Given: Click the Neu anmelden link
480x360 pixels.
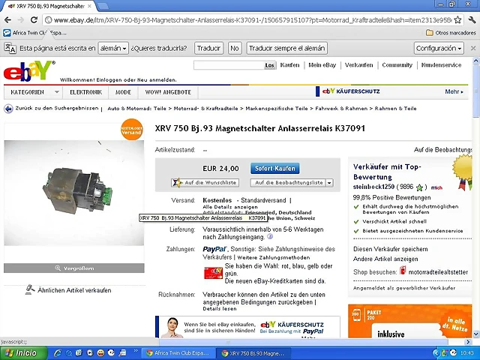Looking at the screenshot, I should (156, 80).
